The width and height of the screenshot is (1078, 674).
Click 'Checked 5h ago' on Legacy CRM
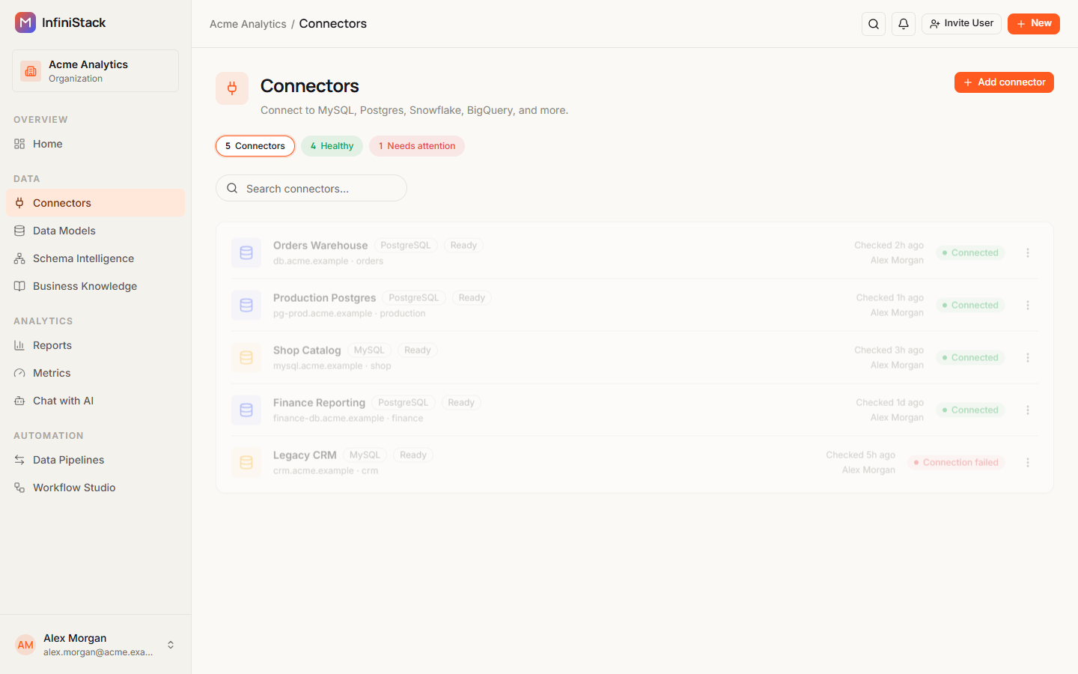(x=861, y=455)
